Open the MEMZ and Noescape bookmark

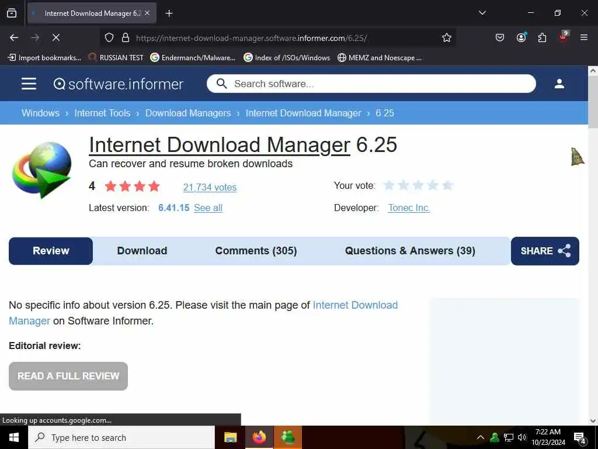pos(380,58)
